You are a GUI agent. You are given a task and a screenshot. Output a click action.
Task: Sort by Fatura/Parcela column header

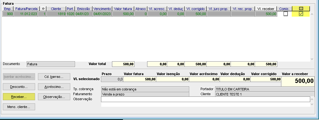(27, 9)
